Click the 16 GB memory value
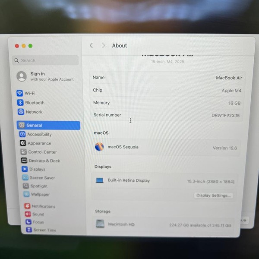This screenshot has width=259, height=259. 234,103
